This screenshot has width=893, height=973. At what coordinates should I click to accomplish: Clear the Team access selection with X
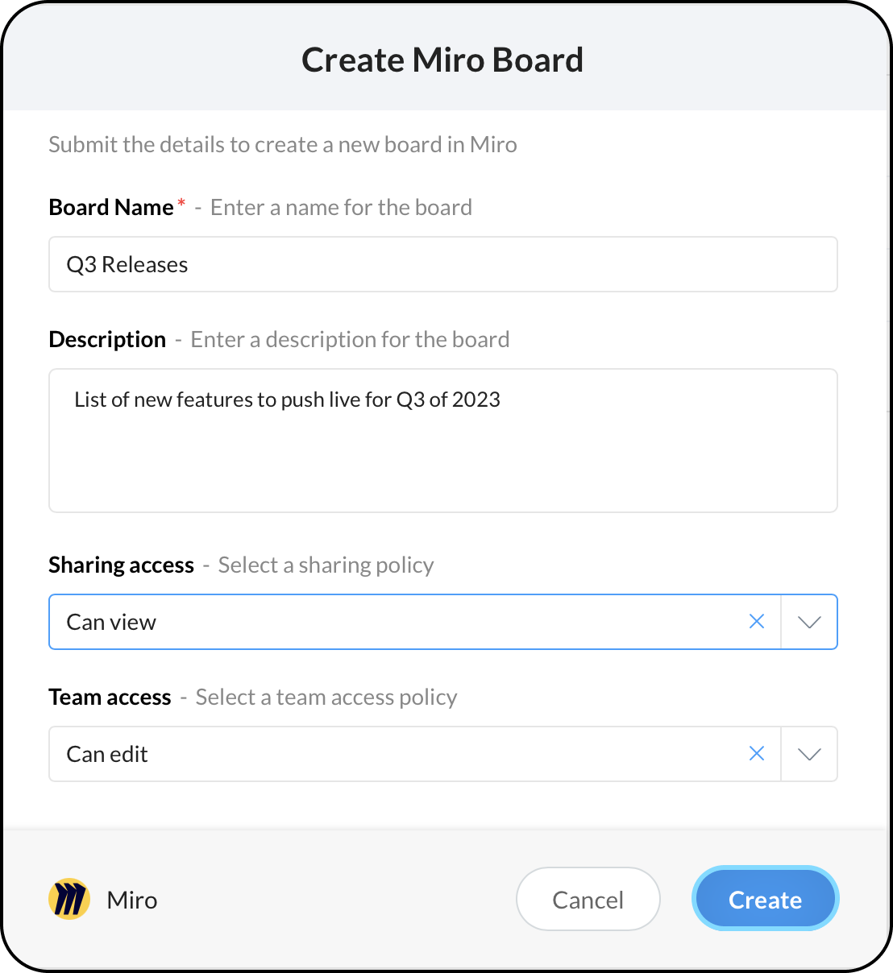[757, 754]
